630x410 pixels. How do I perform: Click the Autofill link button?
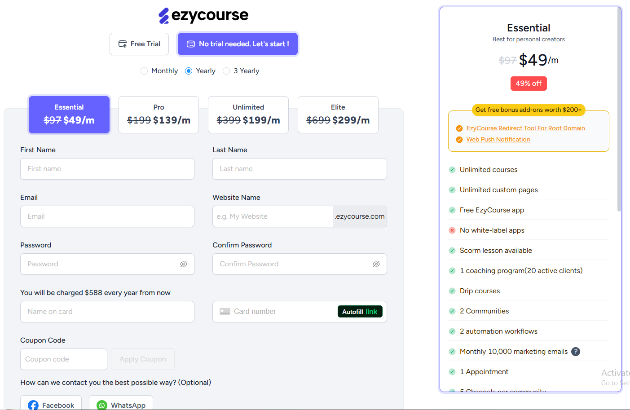pyautogui.click(x=360, y=312)
